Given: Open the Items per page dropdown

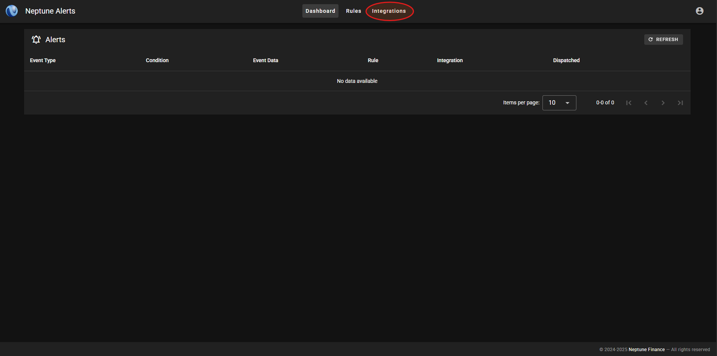Looking at the screenshot, I should 559,103.
